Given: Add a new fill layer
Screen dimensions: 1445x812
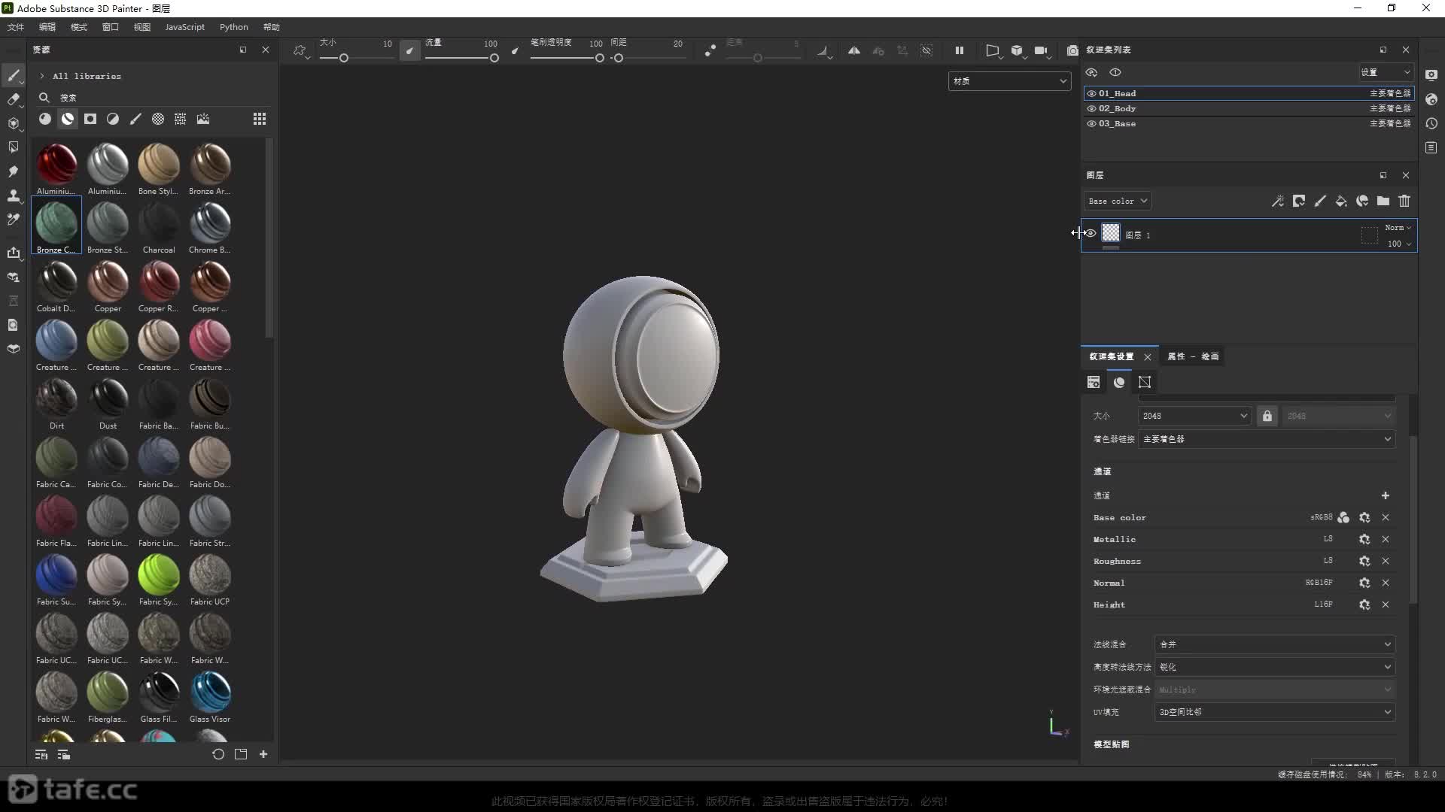Looking at the screenshot, I should 1341,201.
